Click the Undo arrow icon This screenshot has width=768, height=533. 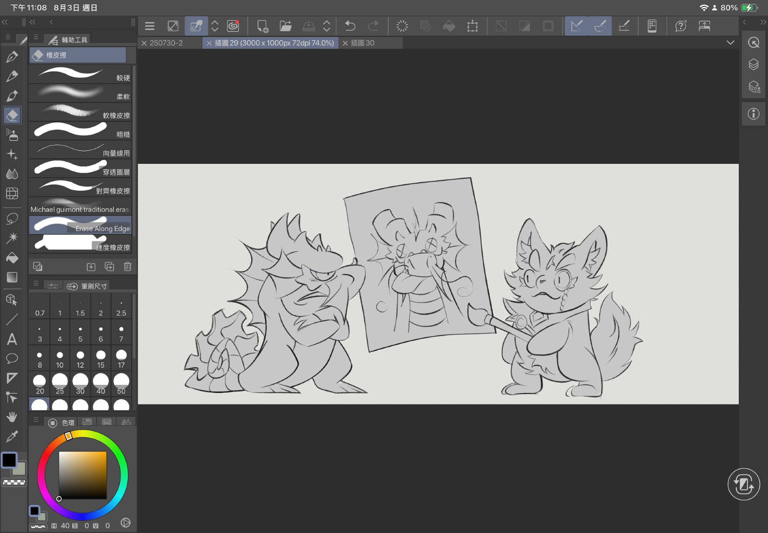(x=350, y=26)
